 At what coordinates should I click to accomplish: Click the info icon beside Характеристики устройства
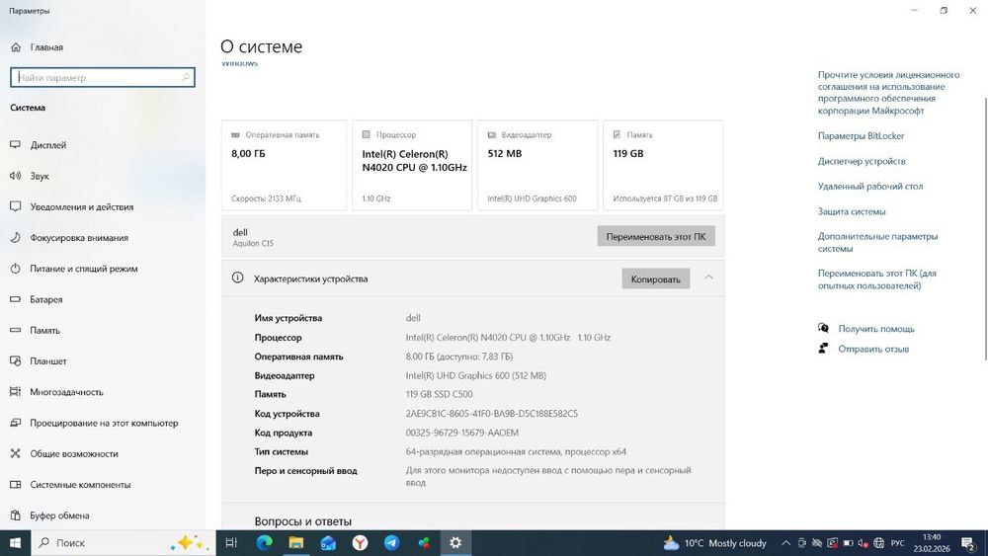click(237, 278)
